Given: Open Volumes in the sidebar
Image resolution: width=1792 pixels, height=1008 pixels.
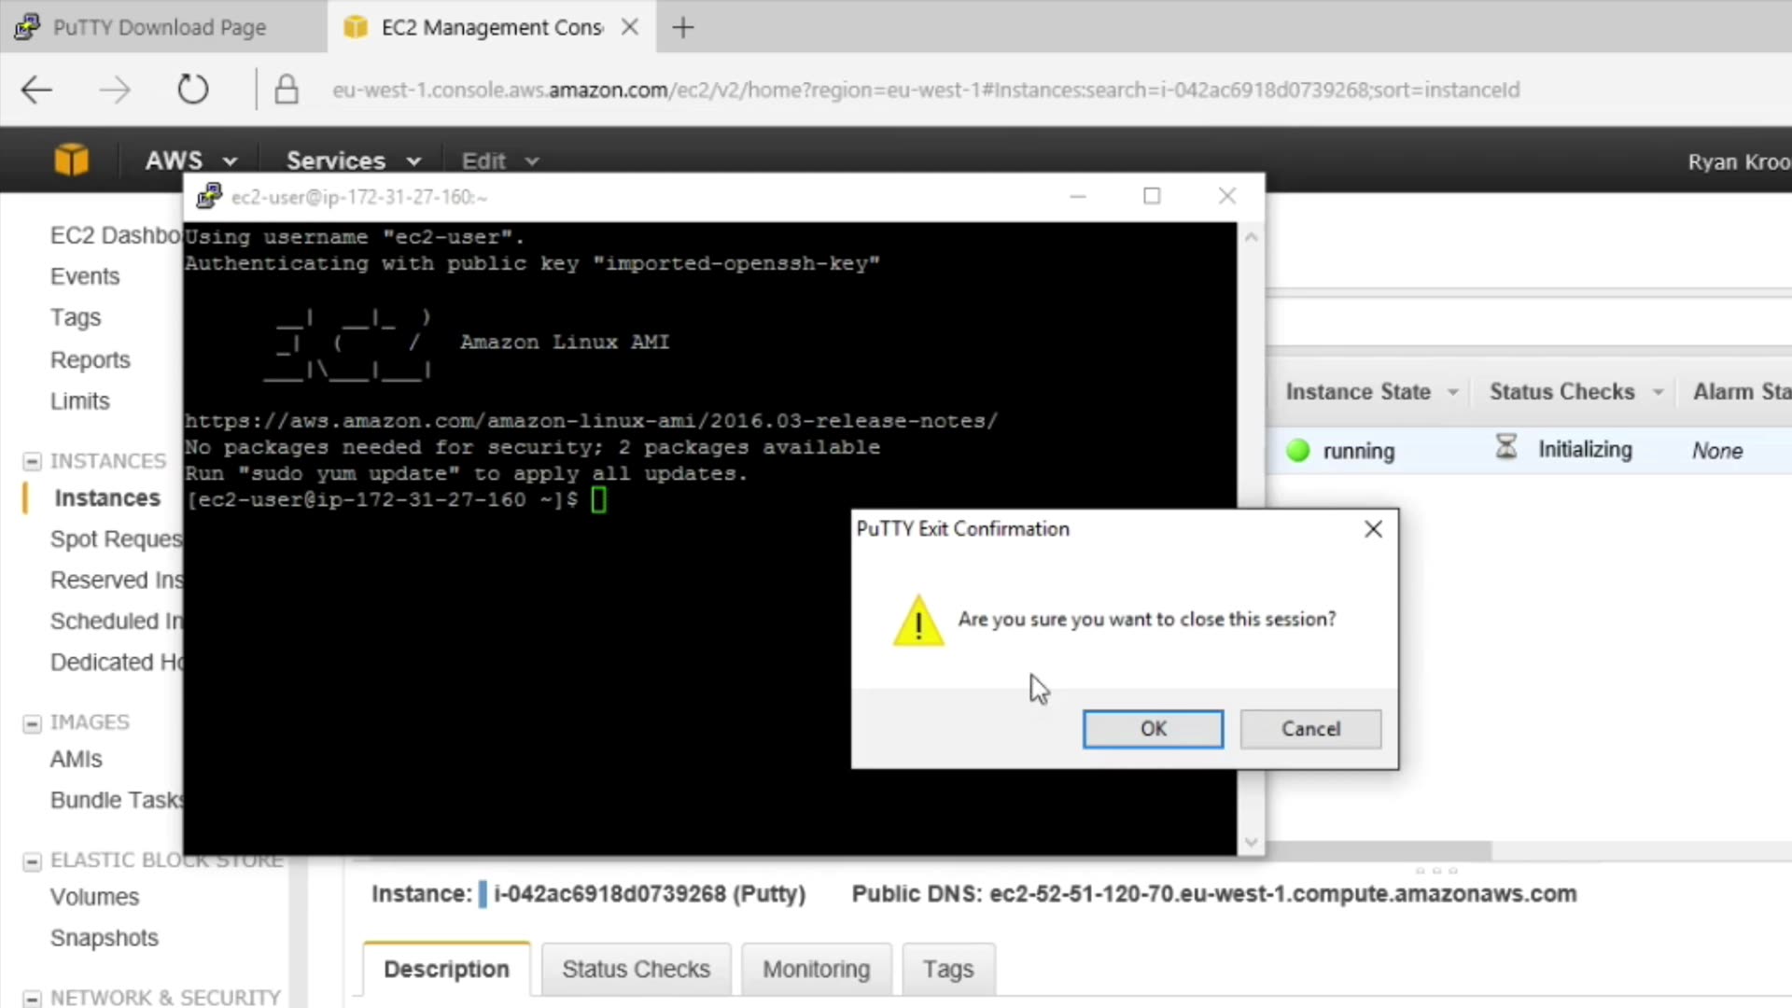Looking at the screenshot, I should 94,897.
